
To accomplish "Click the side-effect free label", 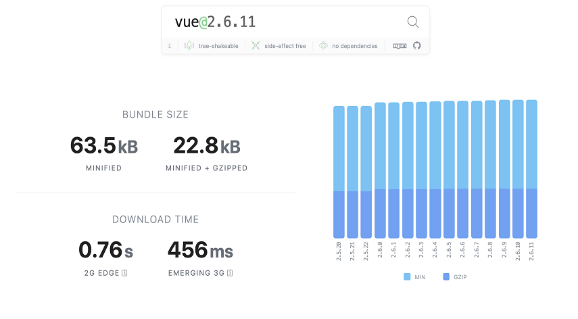I will tap(285, 46).
